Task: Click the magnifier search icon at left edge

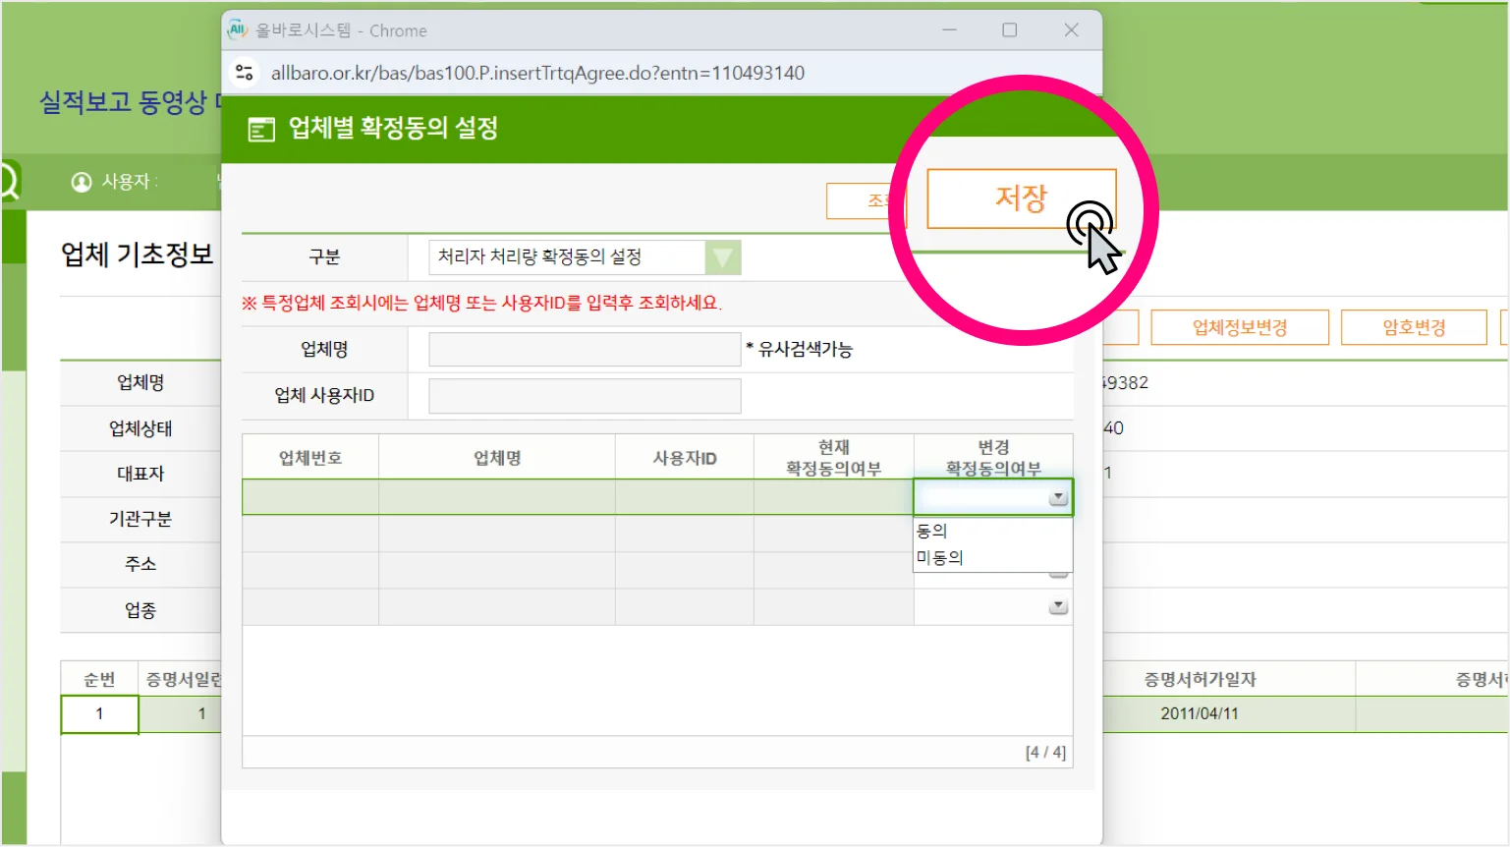Action: (x=8, y=182)
